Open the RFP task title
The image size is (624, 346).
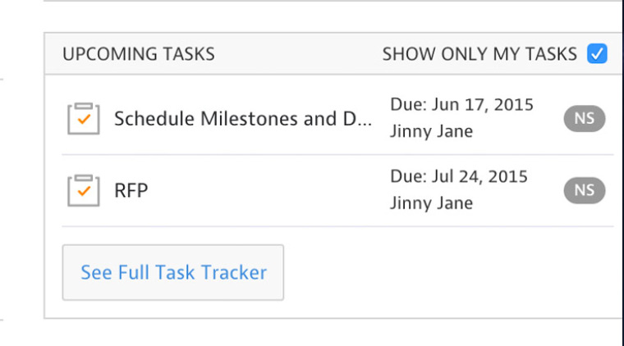pyautogui.click(x=131, y=191)
